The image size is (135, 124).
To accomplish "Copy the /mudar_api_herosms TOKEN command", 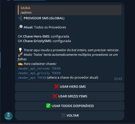I will tap(39, 68).
